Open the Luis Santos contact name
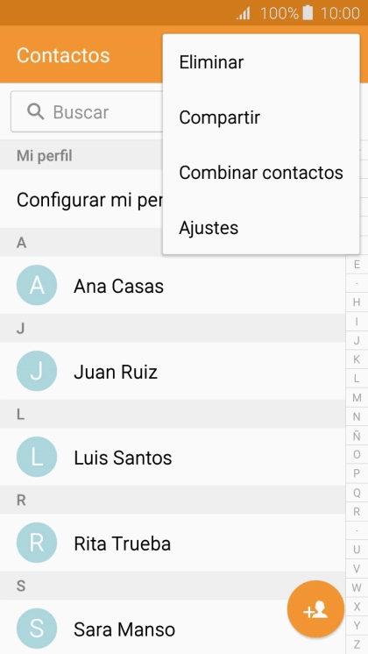The height and width of the screenshot is (654, 368). [x=123, y=458]
